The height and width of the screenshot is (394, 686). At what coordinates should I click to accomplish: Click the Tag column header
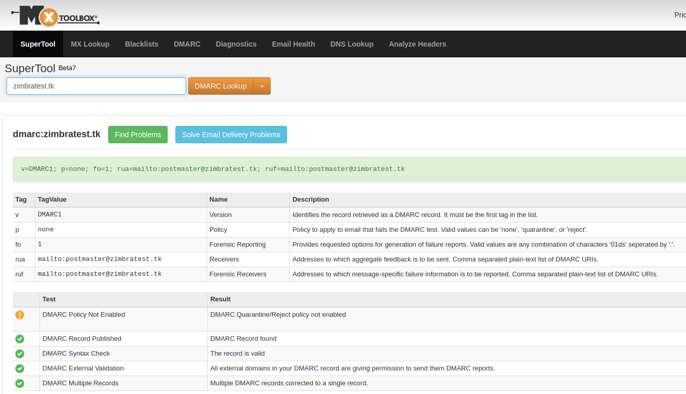[x=21, y=200]
